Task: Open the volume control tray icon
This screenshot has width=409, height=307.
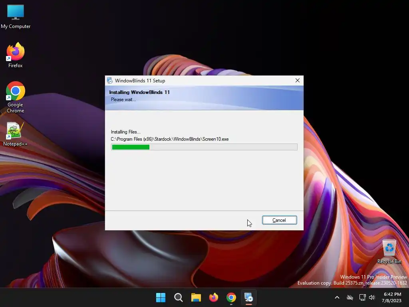Action: pos(372,297)
